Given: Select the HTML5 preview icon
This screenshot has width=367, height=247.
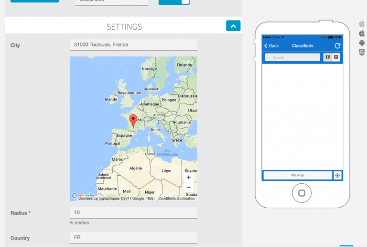Looking at the screenshot, I should 362,52.
